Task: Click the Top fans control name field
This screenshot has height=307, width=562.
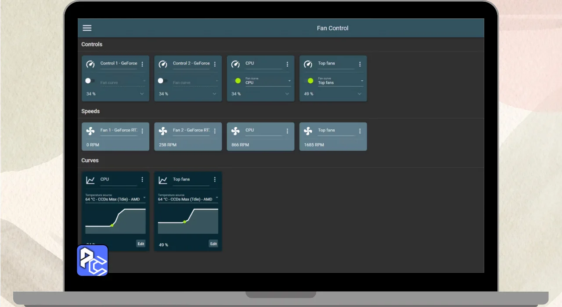Action: click(335, 64)
